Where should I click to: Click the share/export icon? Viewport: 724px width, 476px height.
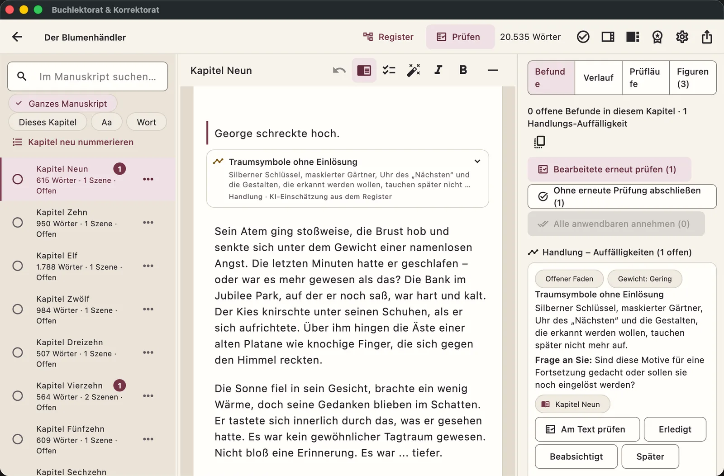(707, 37)
